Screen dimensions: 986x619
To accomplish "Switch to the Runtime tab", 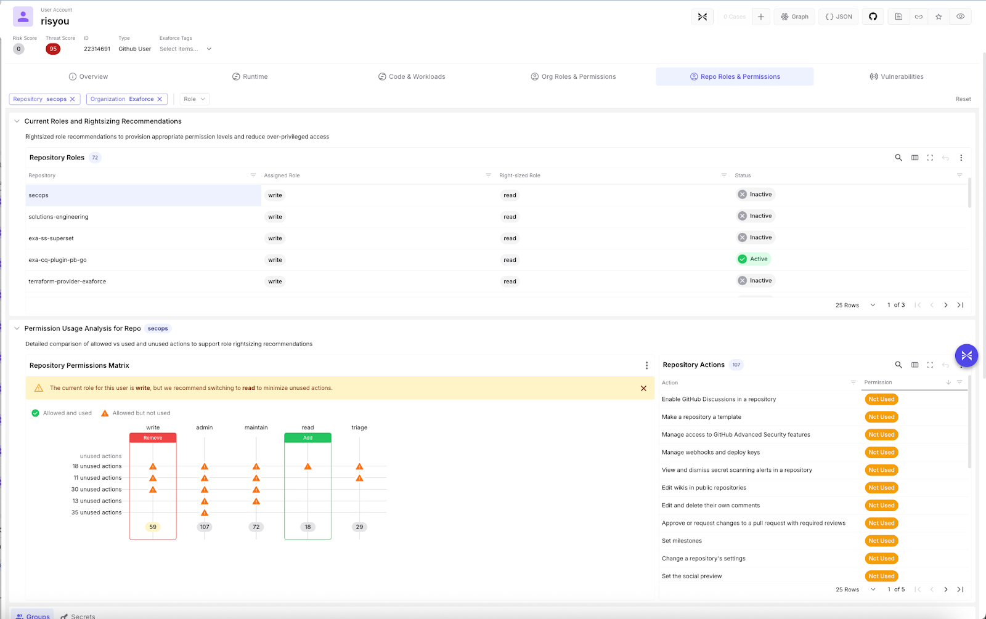I will (x=250, y=76).
